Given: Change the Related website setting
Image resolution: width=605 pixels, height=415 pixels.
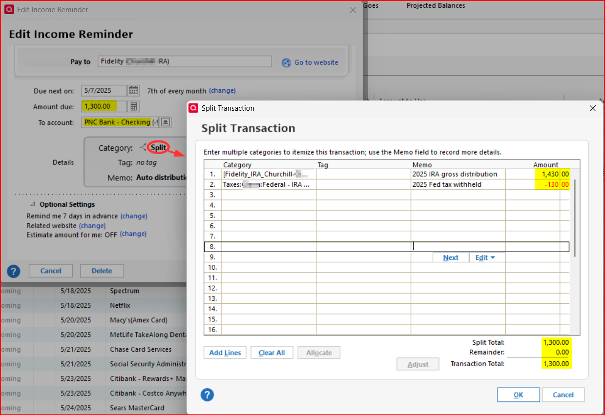Looking at the screenshot, I should 92,226.
